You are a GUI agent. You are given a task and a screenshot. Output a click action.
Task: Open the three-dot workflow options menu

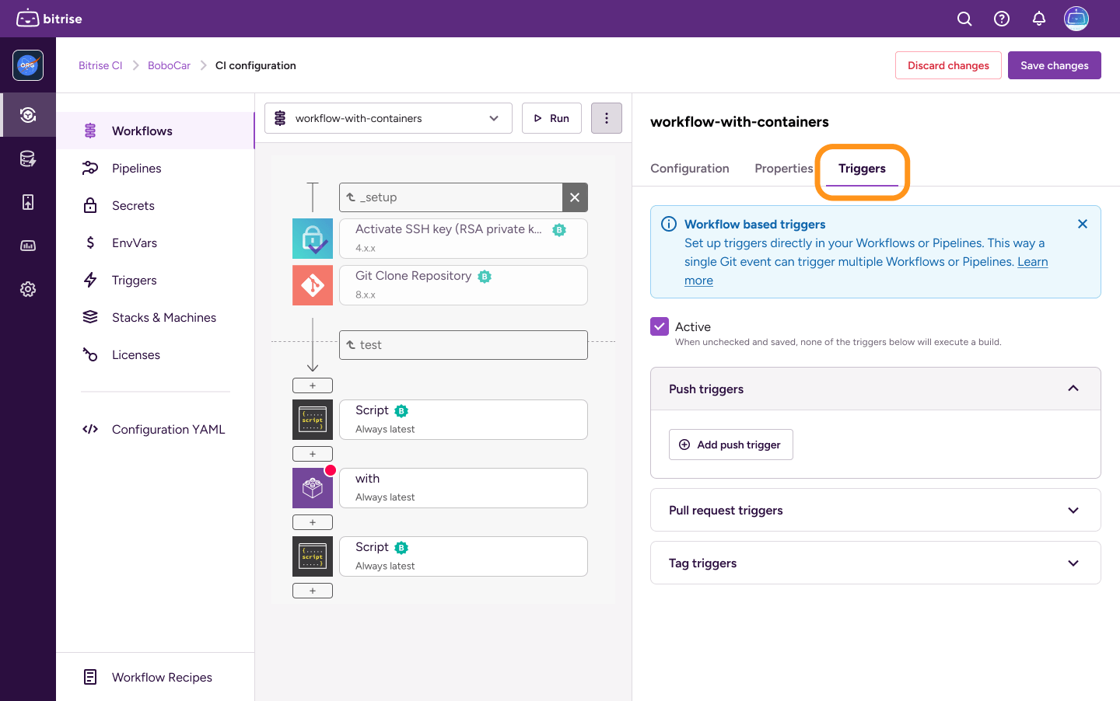pos(607,118)
